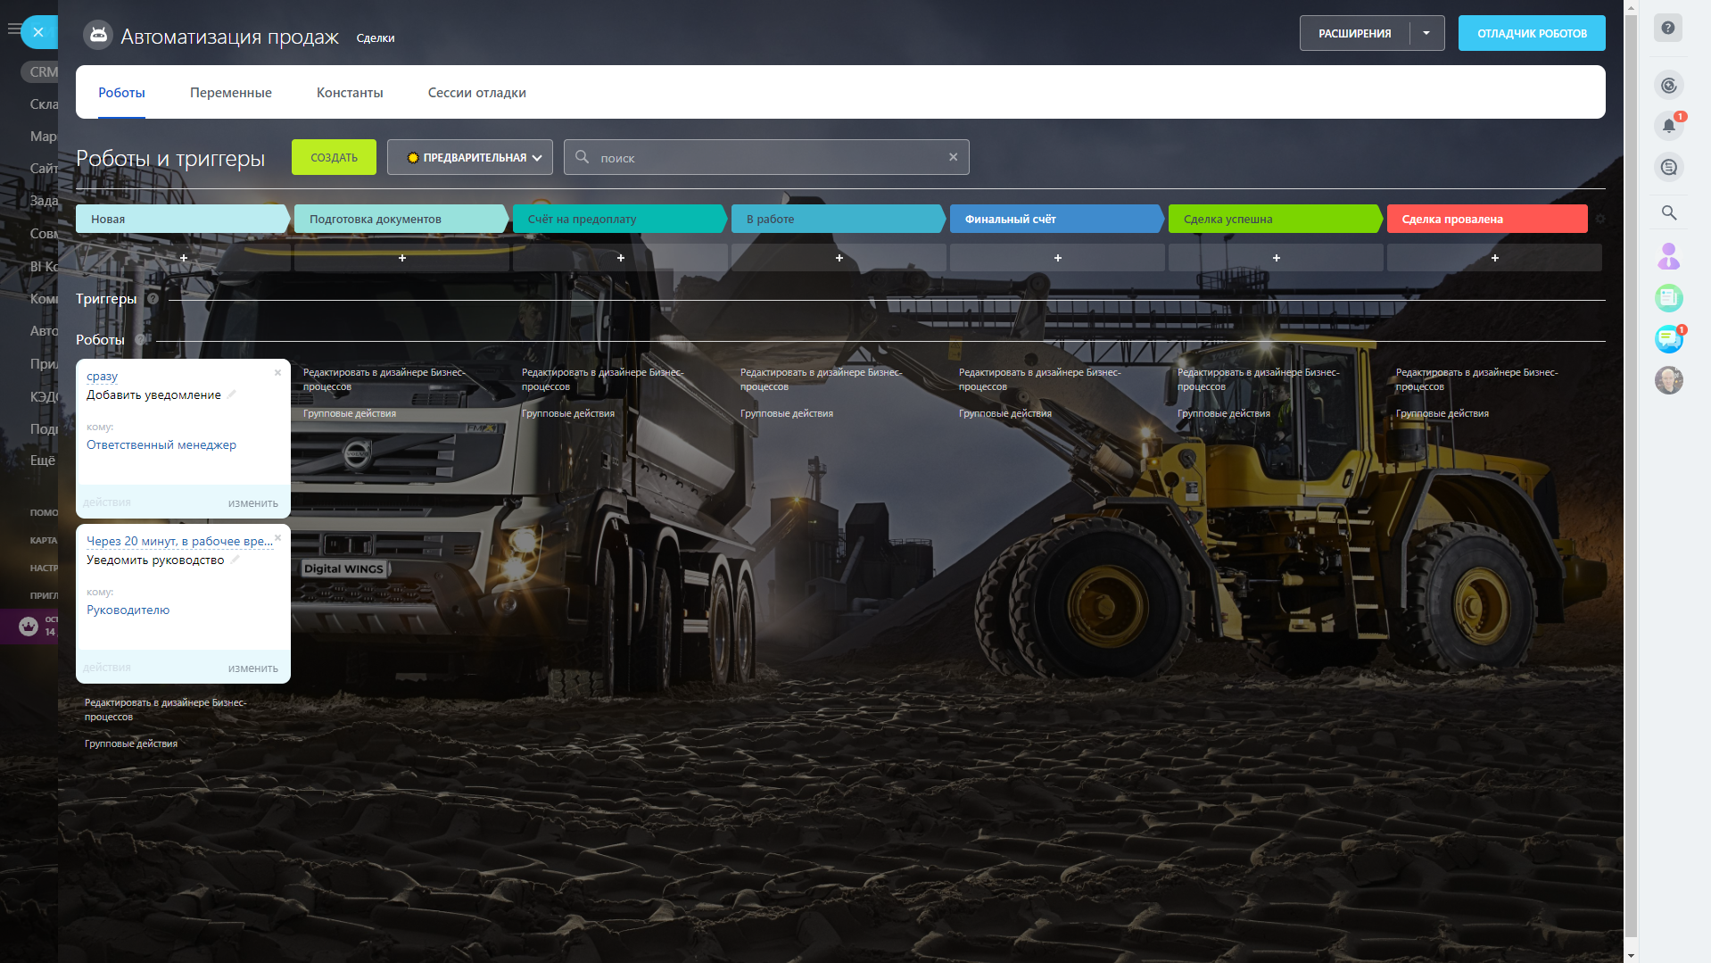Open CRM in the left menu

pos(43,71)
